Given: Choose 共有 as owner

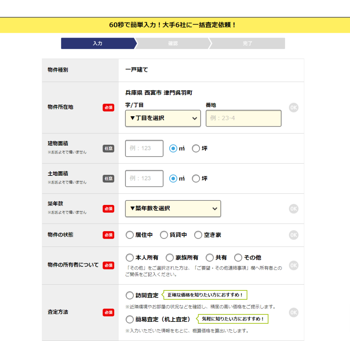Looking at the screenshot, I should (x=210, y=258).
